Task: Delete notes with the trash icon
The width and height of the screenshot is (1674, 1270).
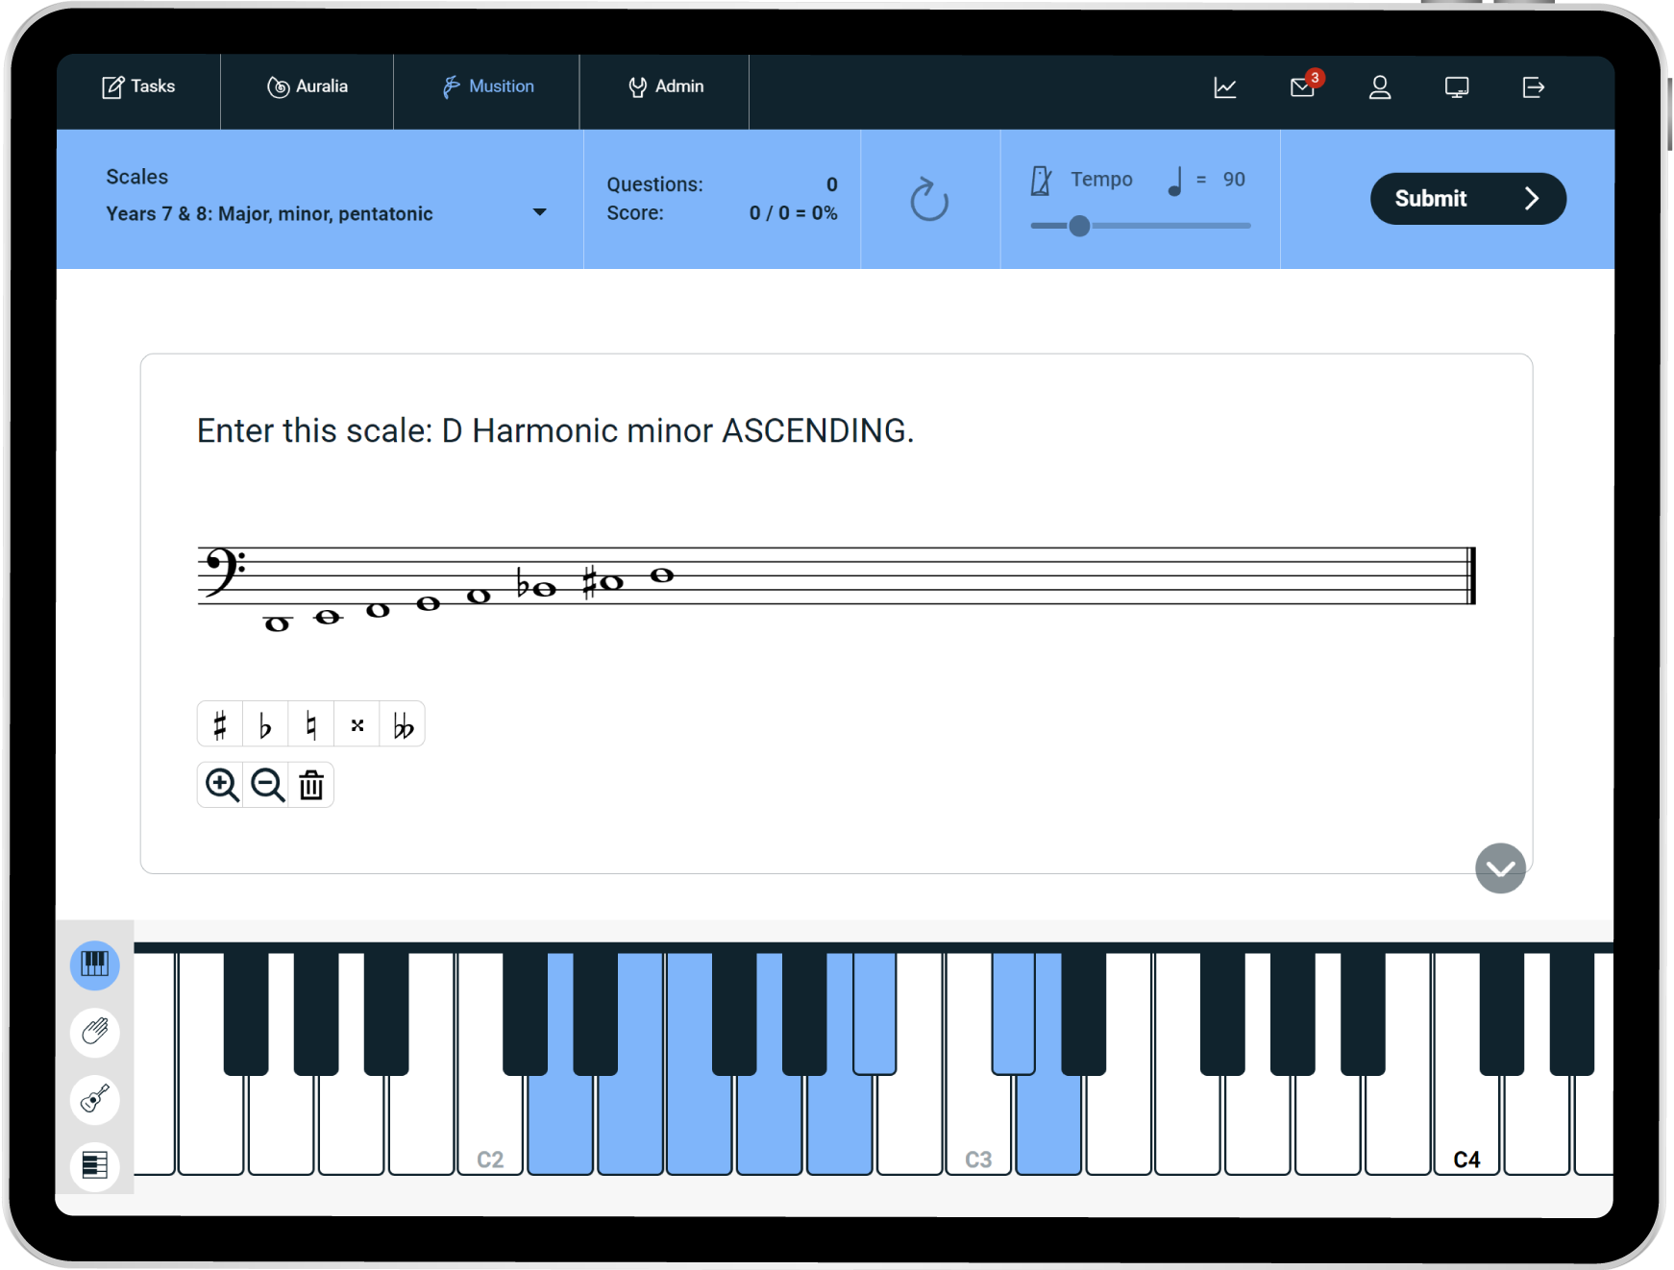Action: (311, 785)
